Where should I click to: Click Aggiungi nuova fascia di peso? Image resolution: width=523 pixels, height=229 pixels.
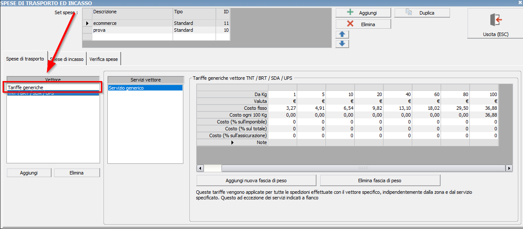point(256,180)
